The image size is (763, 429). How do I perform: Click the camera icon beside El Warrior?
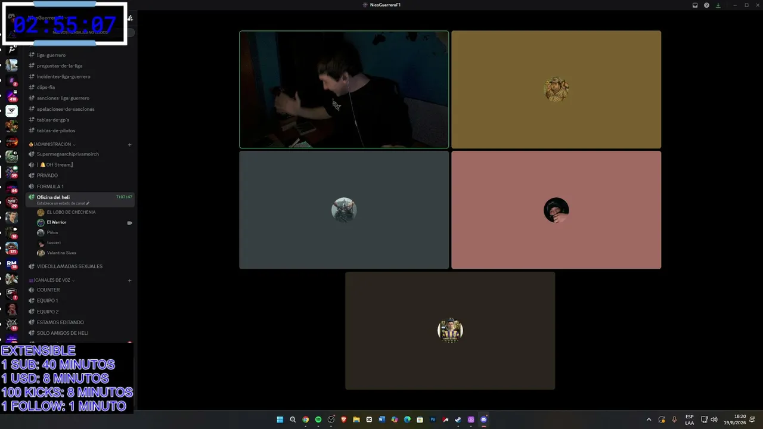[x=129, y=223]
